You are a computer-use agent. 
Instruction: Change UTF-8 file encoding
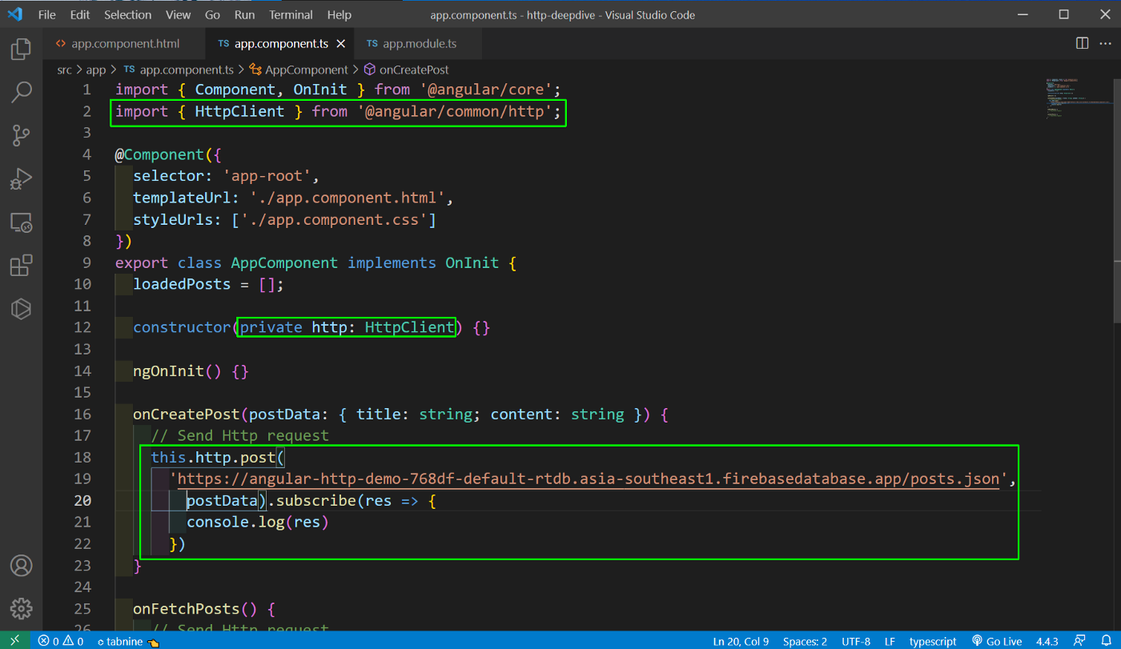tap(856, 641)
